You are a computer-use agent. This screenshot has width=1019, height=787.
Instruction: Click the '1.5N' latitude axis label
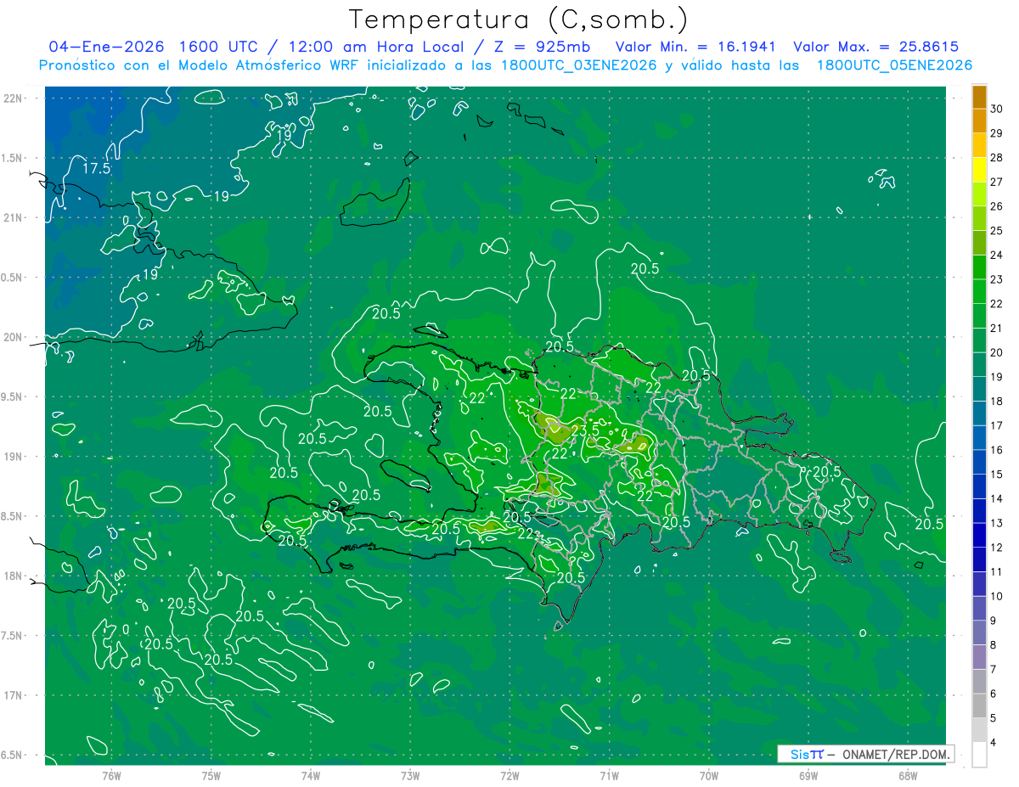click(x=12, y=158)
